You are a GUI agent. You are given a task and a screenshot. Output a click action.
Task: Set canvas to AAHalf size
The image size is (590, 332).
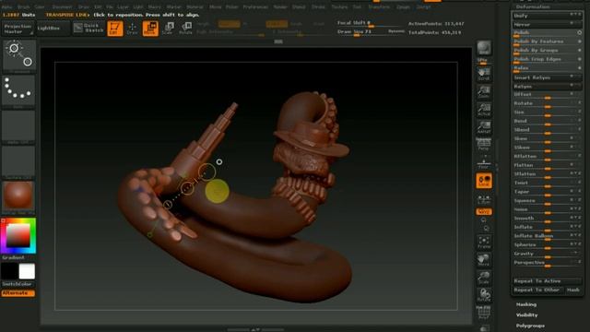click(484, 127)
